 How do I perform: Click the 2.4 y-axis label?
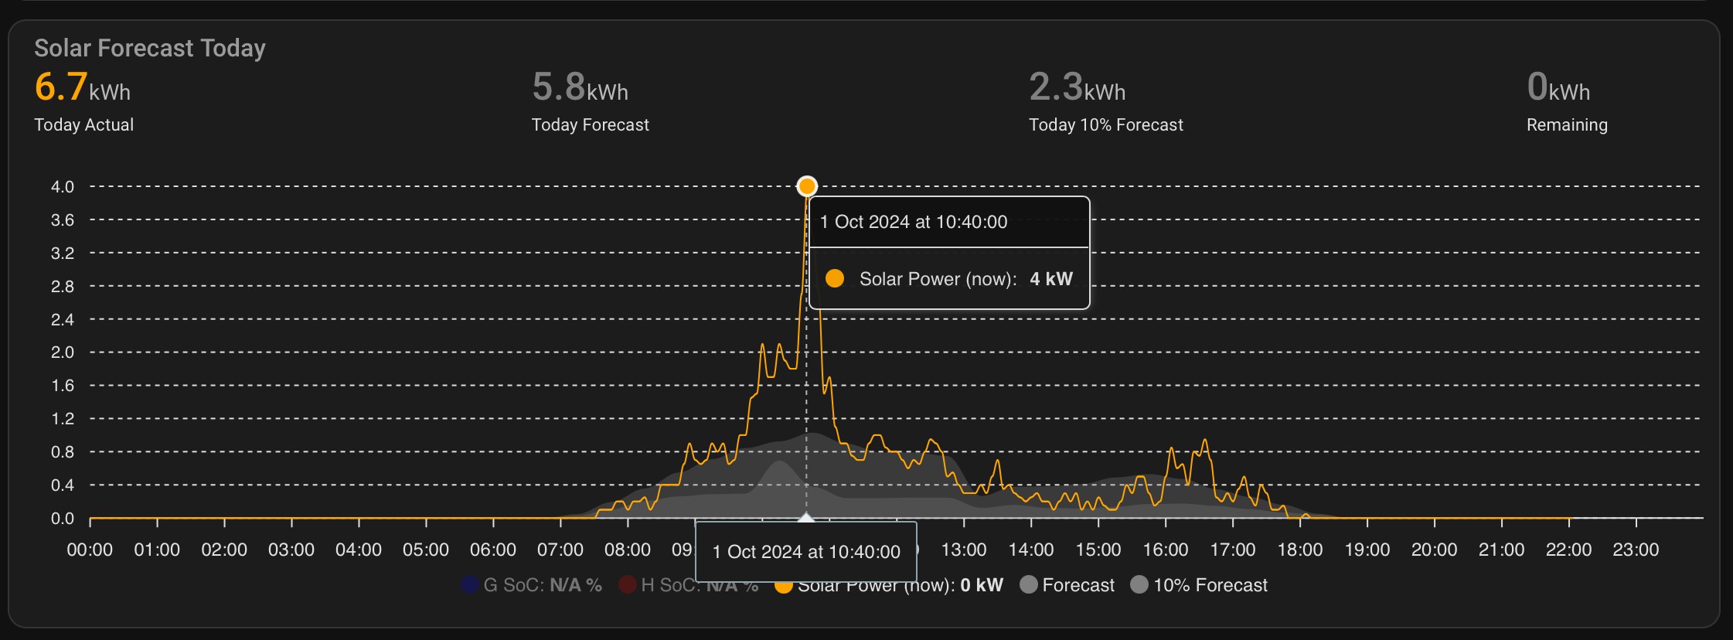coord(63,319)
